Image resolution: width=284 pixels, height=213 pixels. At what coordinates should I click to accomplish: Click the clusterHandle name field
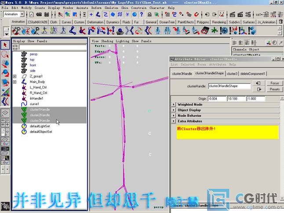(229, 86)
